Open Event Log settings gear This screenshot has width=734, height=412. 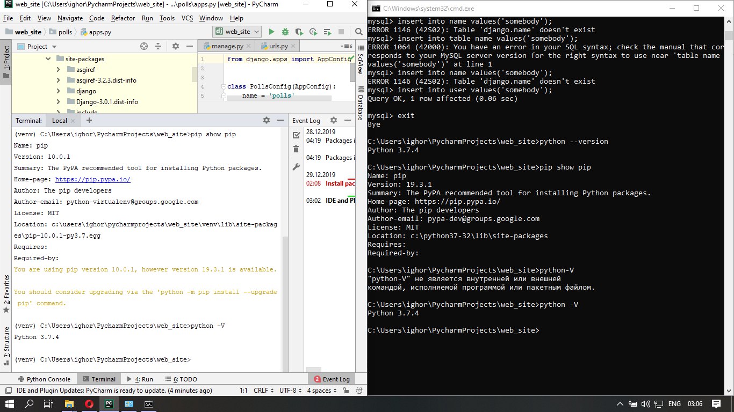coord(333,121)
